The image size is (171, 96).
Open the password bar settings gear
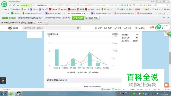pos(164,18)
